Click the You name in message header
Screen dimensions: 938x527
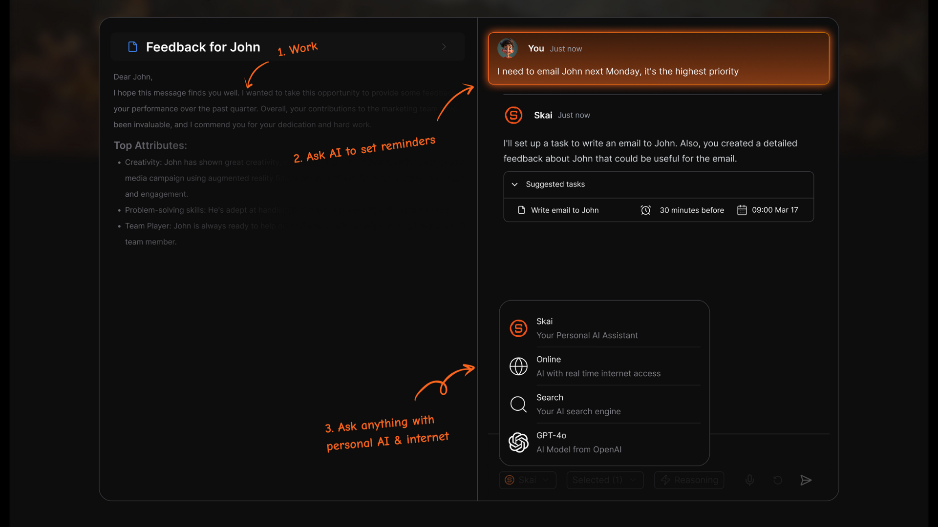tap(536, 48)
